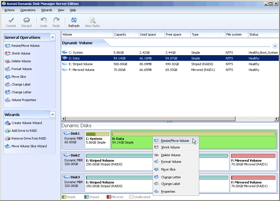Click the Refresh toolbar icon
The height and width of the screenshot is (201, 280).
click(x=74, y=20)
